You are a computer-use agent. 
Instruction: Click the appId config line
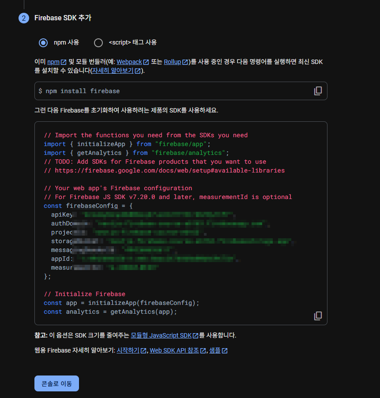146,259
